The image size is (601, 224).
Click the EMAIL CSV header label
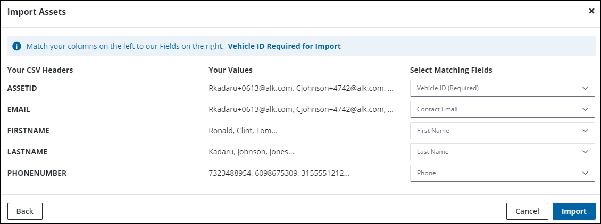(x=19, y=109)
